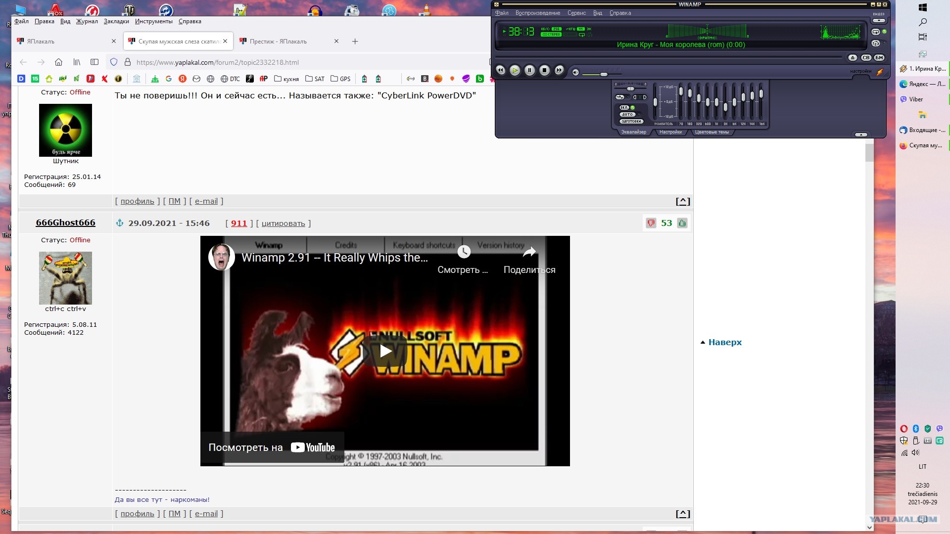The image size is (950, 534).
Task: Click the site padlock icon
Action: coord(128,62)
